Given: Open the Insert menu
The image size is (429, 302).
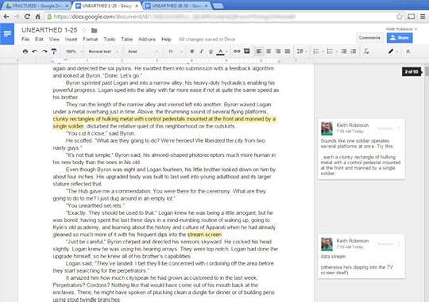Looking at the screenshot, I should pos(71,40).
